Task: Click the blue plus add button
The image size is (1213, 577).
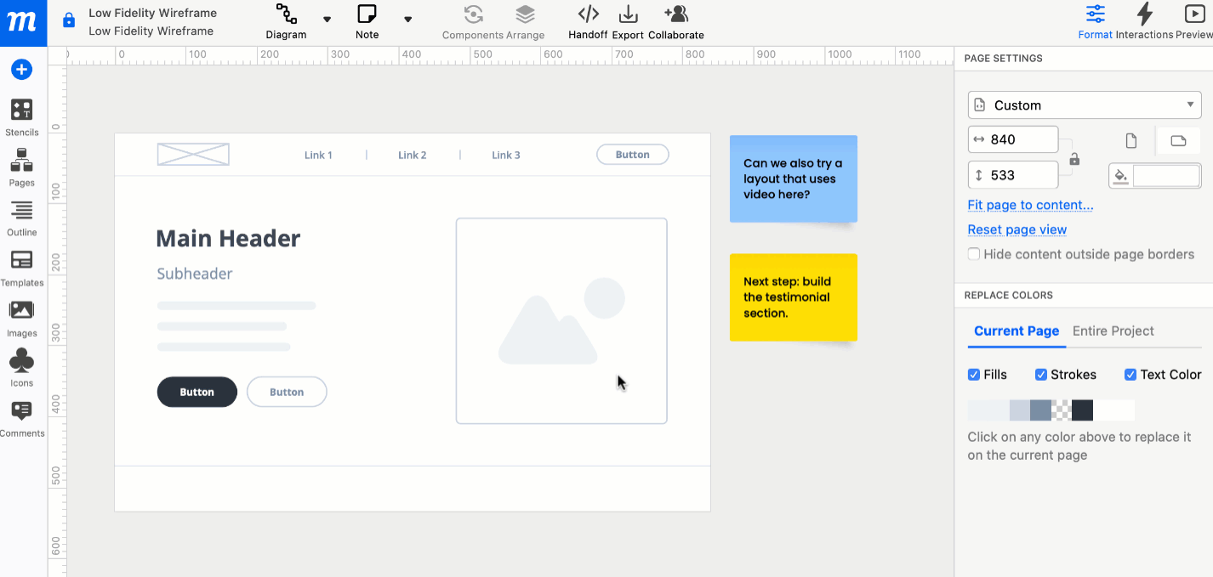Action: (x=21, y=70)
